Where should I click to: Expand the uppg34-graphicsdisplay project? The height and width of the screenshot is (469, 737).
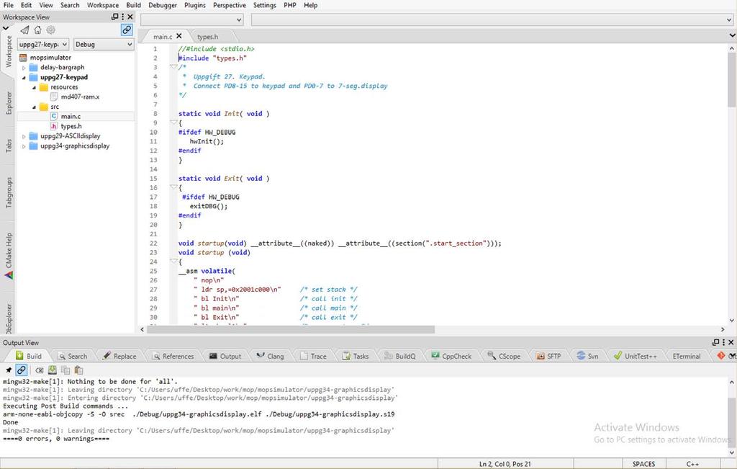tap(24, 146)
